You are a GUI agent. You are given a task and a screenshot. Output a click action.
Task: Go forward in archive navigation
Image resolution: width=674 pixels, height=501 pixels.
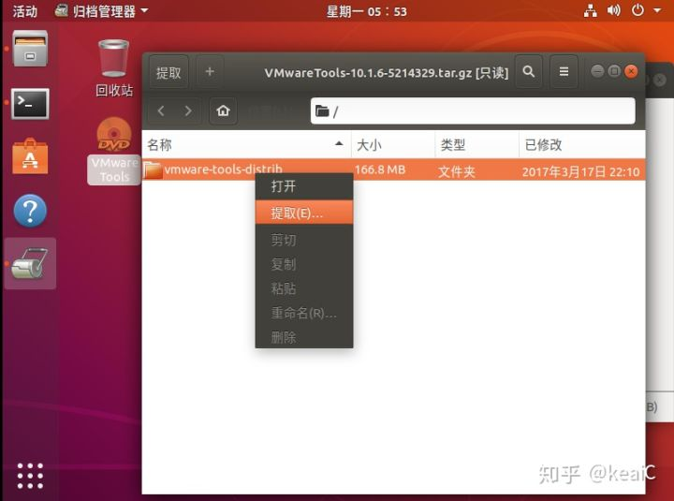pyautogui.click(x=188, y=111)
